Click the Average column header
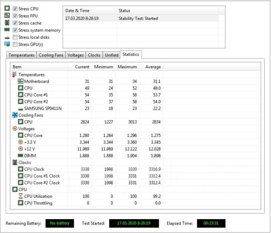 click(151, 67)
